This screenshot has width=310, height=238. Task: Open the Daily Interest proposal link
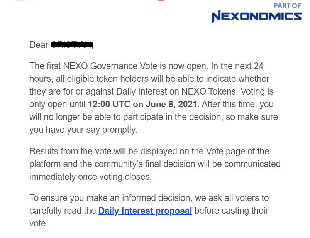point(145,211)
